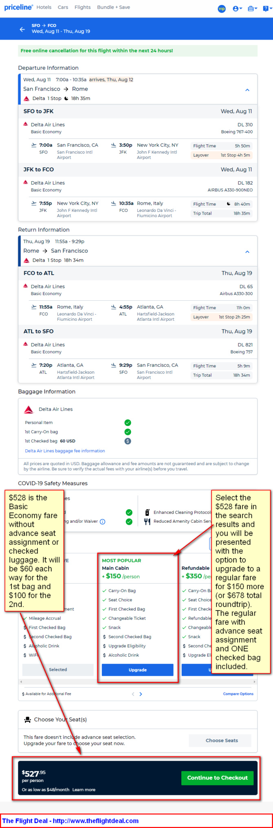
Task: Open the help chat icon menu
Action: (x=267, y=9)
